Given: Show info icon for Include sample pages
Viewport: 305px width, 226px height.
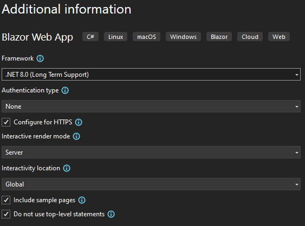Looking at the screenshot, I should (82, 200).
